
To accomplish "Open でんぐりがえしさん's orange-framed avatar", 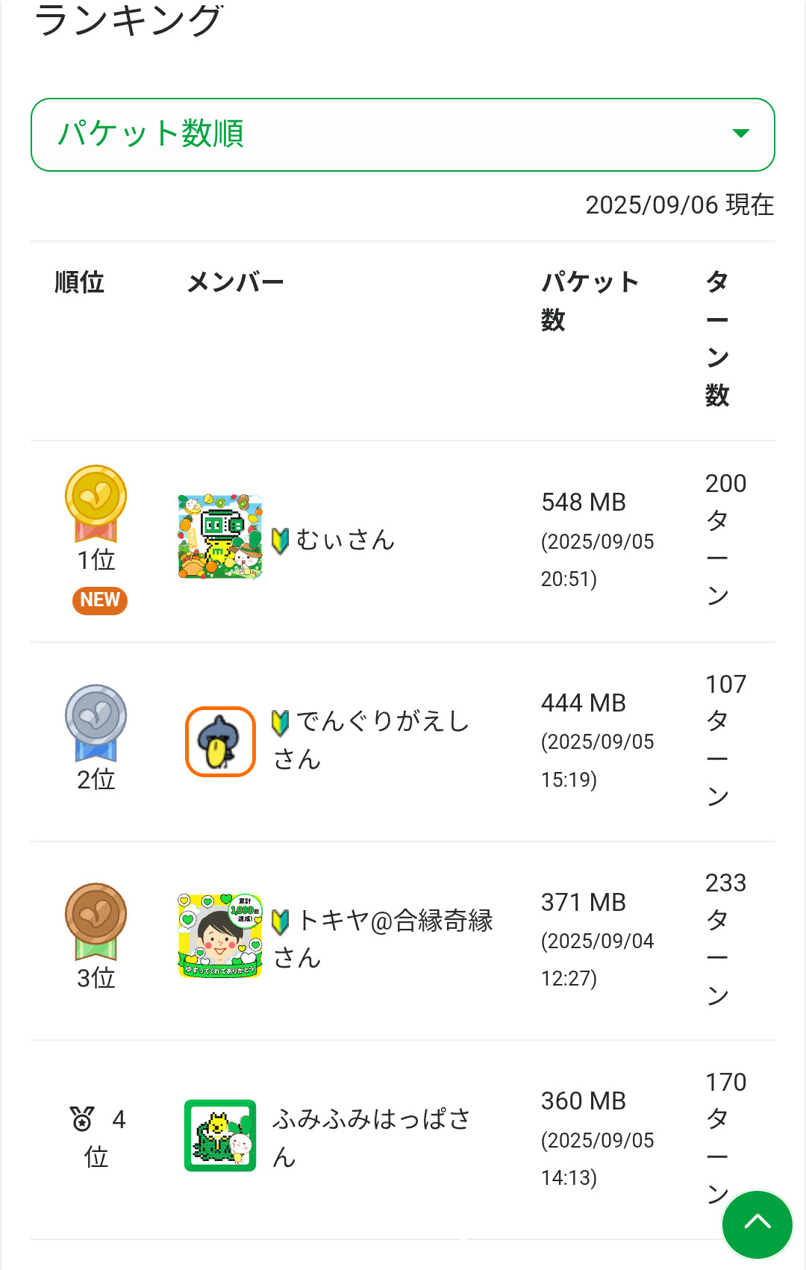I will point(220,741).
